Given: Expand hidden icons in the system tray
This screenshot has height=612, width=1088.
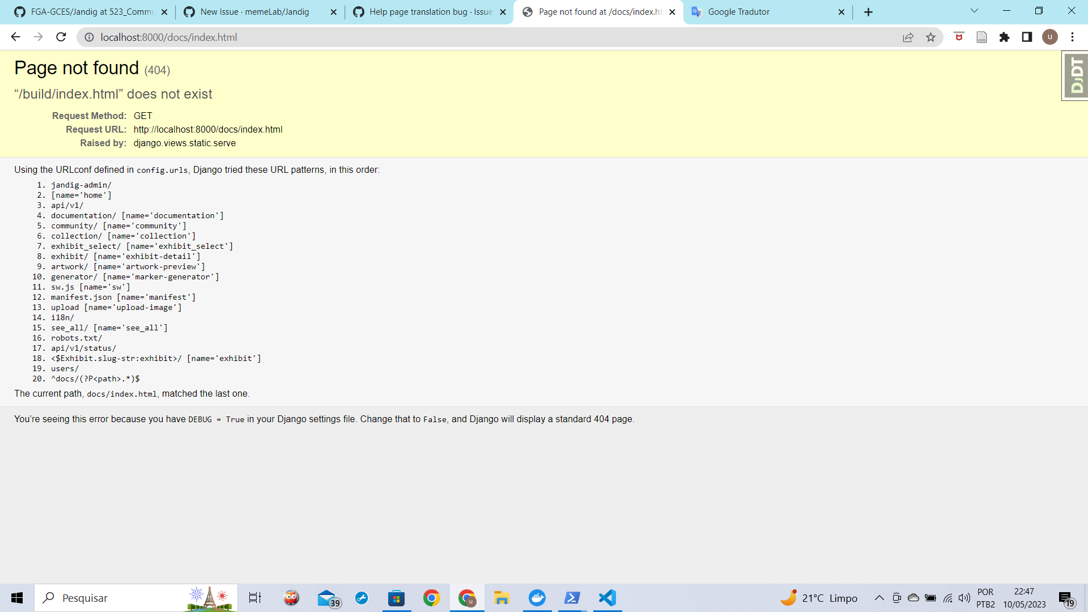Looking at the screenshot, I should click(x=879, y=598).
